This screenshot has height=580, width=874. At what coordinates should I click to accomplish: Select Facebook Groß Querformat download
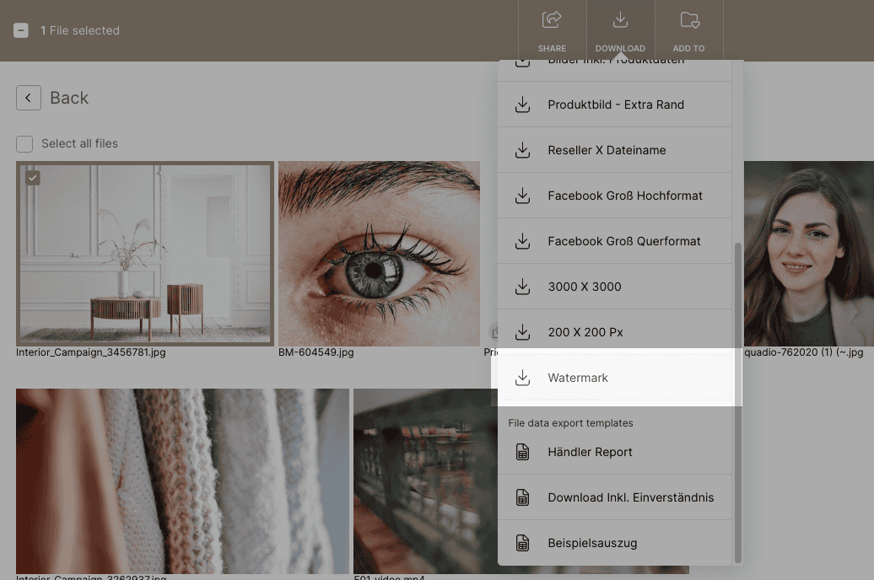(x=614, y=241)
